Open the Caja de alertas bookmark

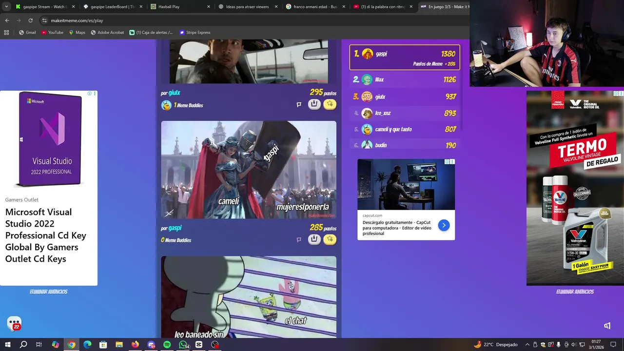tap(151, 33)
